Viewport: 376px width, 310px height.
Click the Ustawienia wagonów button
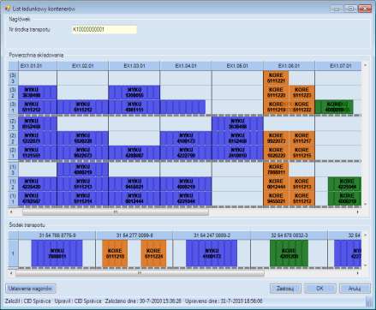coord(31,289)
